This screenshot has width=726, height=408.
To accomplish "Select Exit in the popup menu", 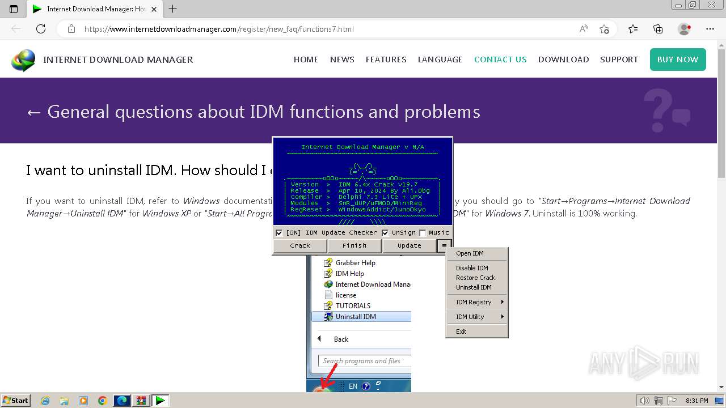I will (477, 331).
